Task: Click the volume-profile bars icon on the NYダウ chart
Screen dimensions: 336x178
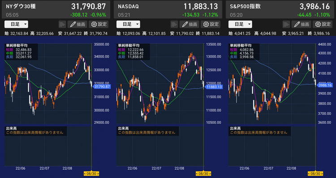Action: [x=62, y=25]
